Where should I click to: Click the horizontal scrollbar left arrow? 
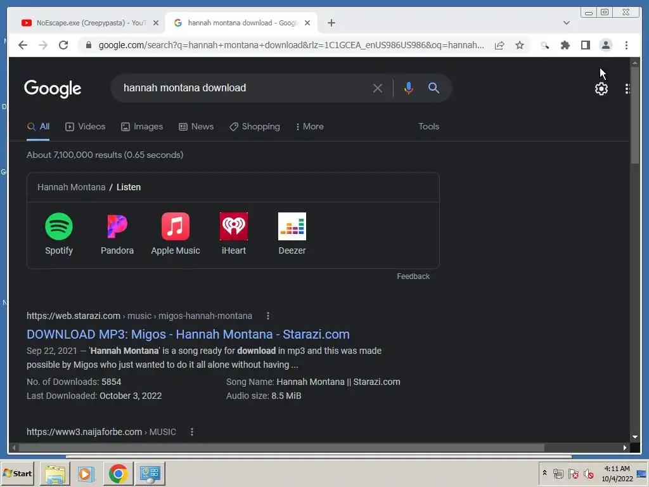click(x=14, y=448)
